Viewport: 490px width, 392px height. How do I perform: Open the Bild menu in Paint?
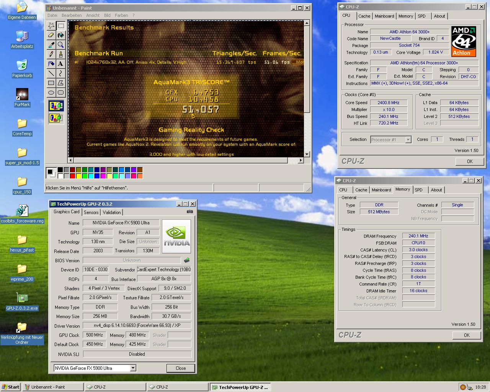point(107,15)
